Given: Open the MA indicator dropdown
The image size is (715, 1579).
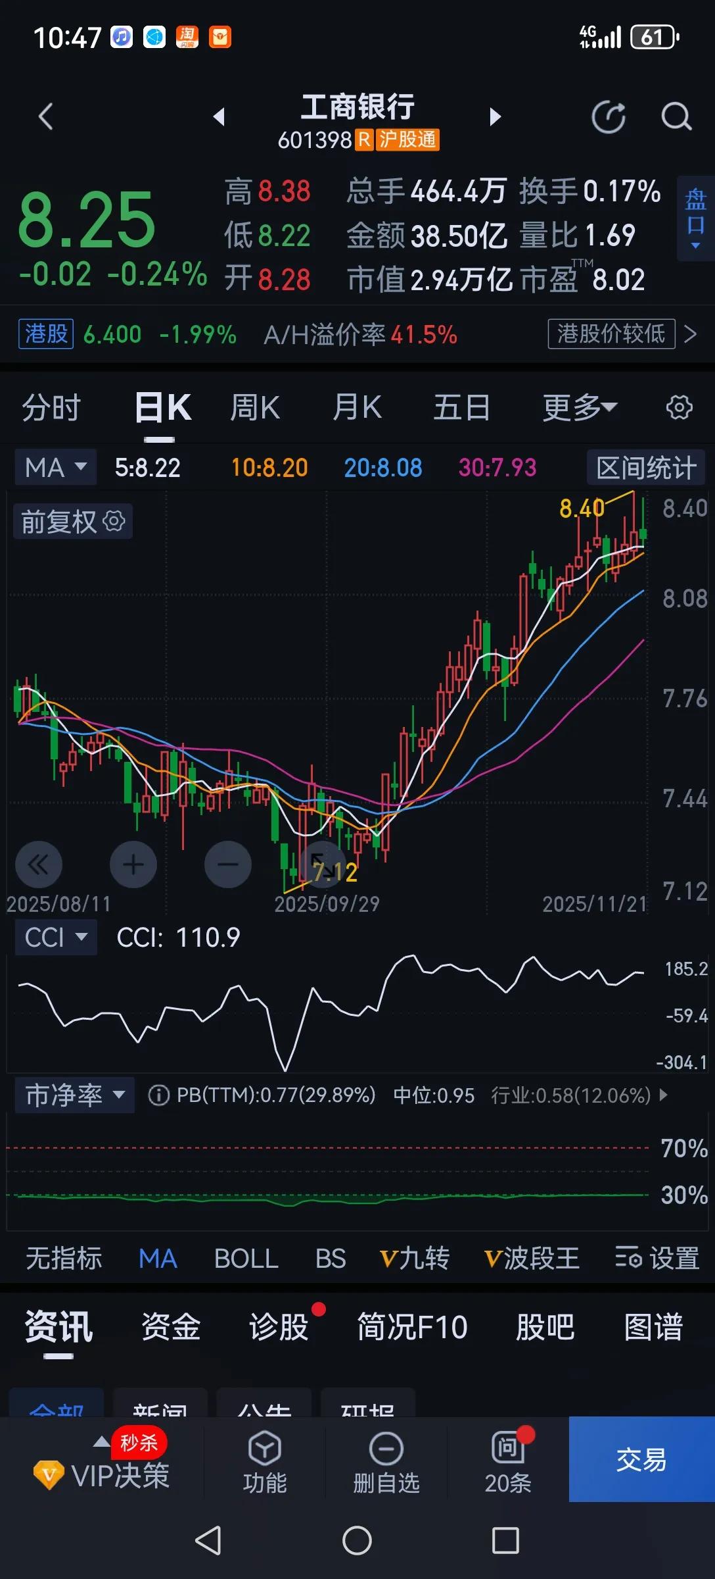Looking at the screenshot, I should pyautogui.click(x=56, y=468).
